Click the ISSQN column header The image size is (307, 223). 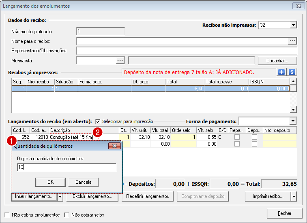tap(269, 82)
